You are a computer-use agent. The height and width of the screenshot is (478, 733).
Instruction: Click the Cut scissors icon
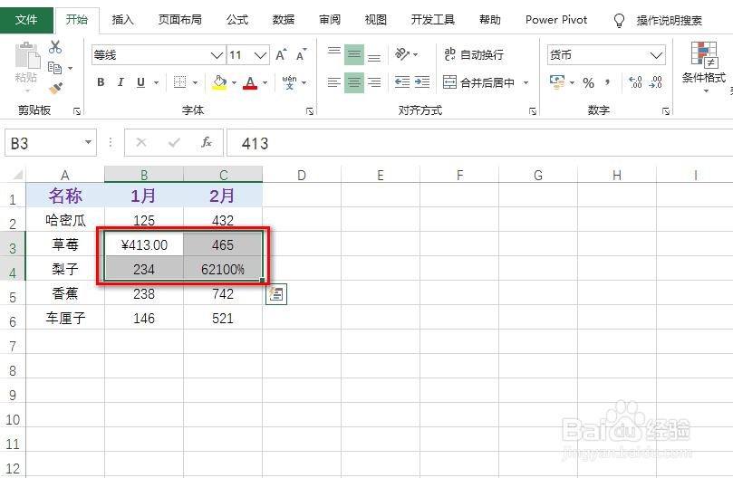pos(55,47)
